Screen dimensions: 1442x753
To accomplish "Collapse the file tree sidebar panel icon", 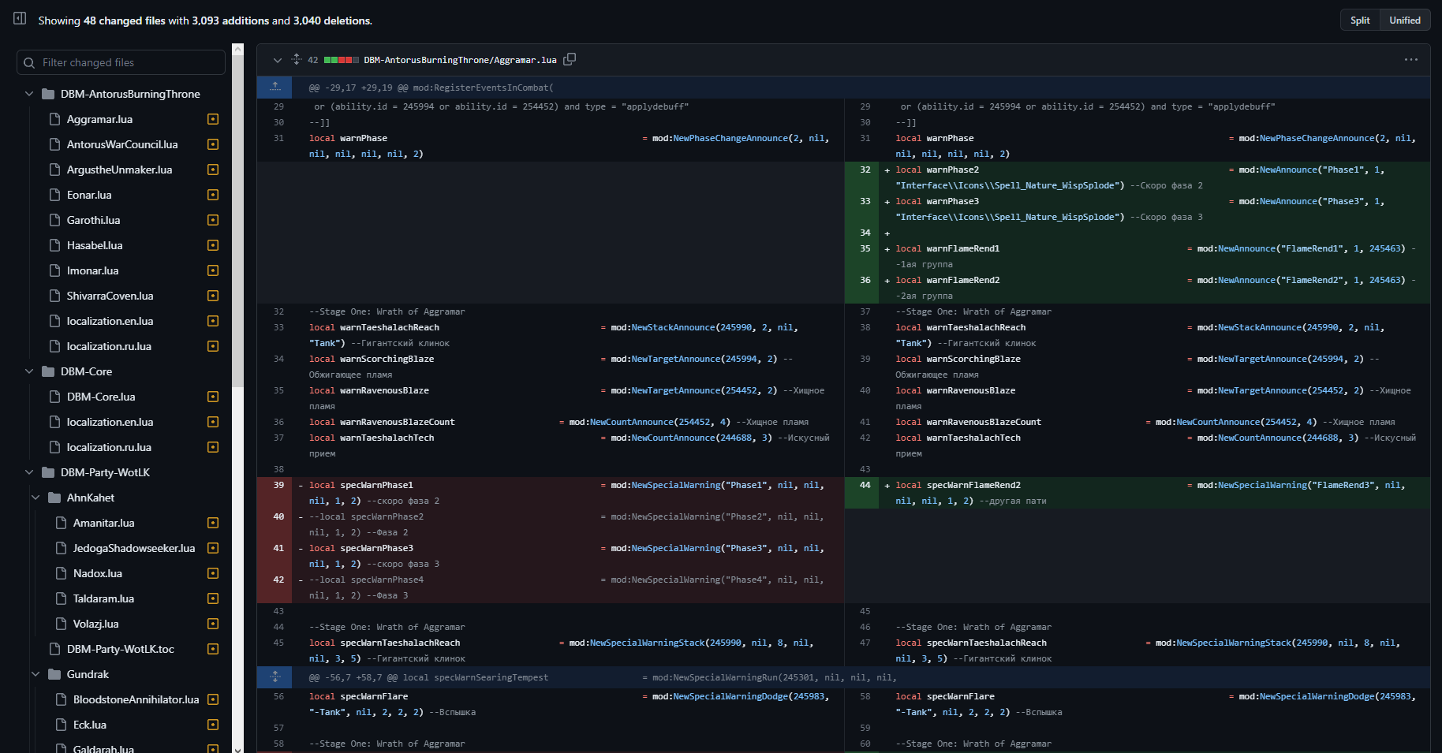I will click(20, 19).
